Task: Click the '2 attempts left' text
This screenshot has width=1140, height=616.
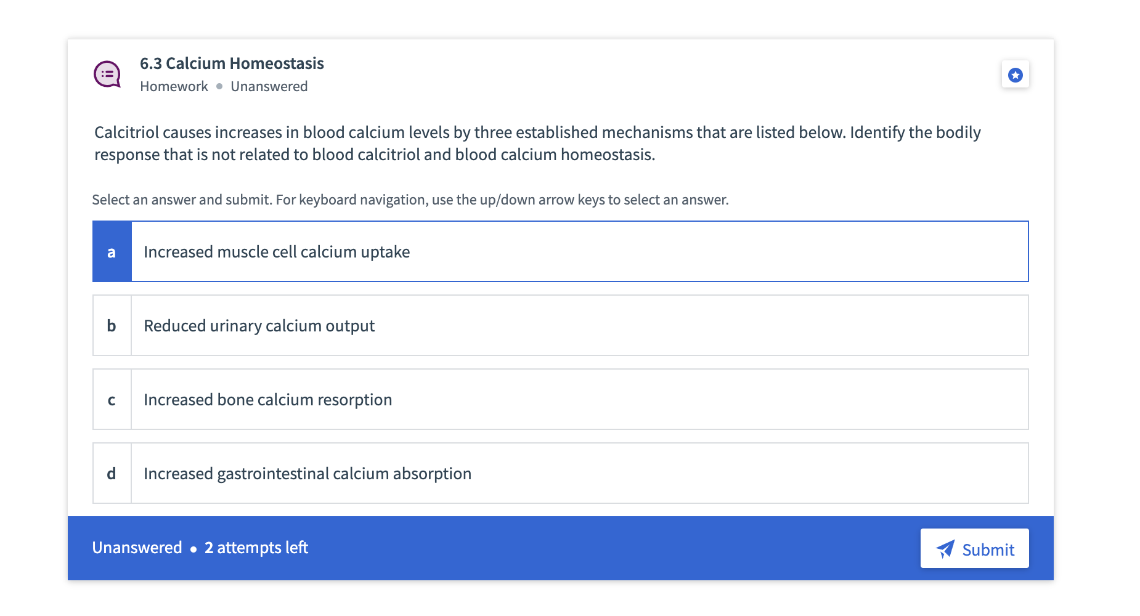Action: 256,548
